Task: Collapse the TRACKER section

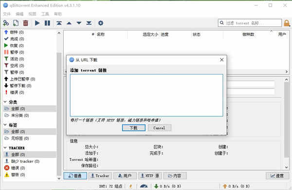Action: coord(5,148)
